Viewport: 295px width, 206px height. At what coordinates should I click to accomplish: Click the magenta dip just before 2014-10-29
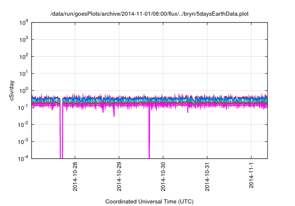(114, 112)
